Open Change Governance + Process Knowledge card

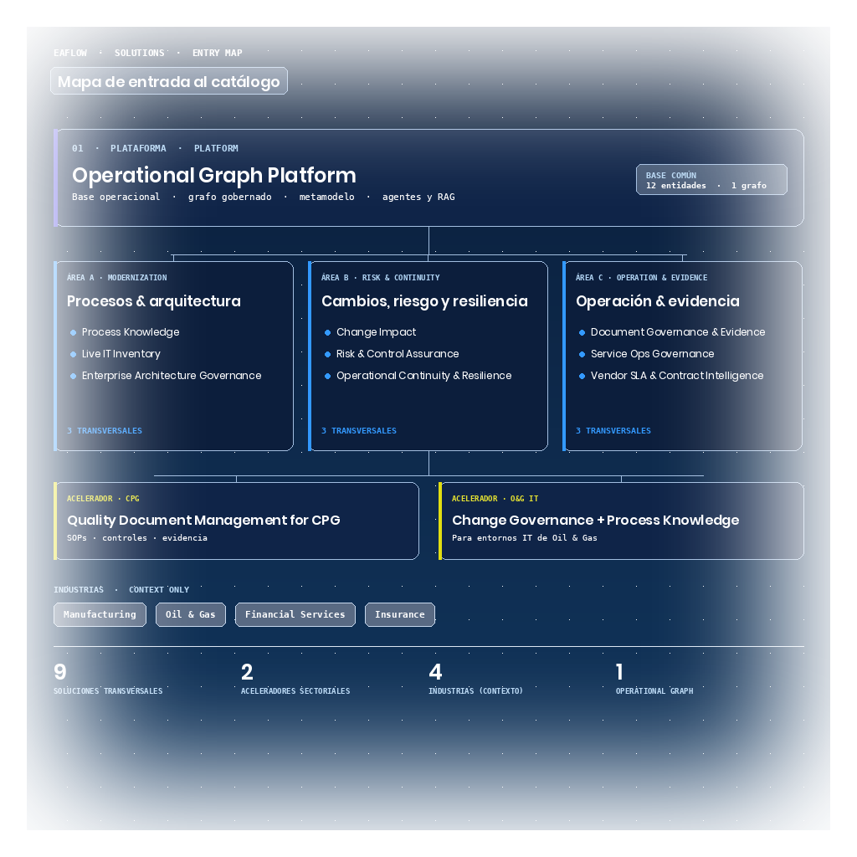[x=622, y=521]
